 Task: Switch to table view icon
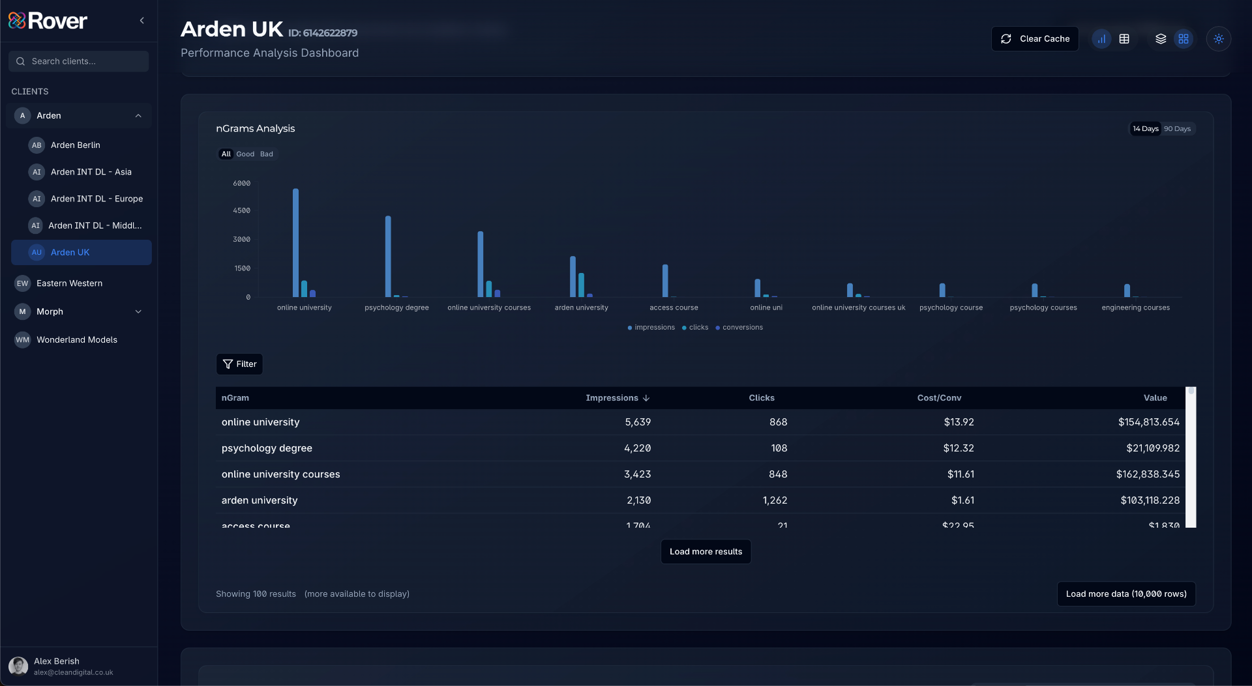tap(1124, 39)
